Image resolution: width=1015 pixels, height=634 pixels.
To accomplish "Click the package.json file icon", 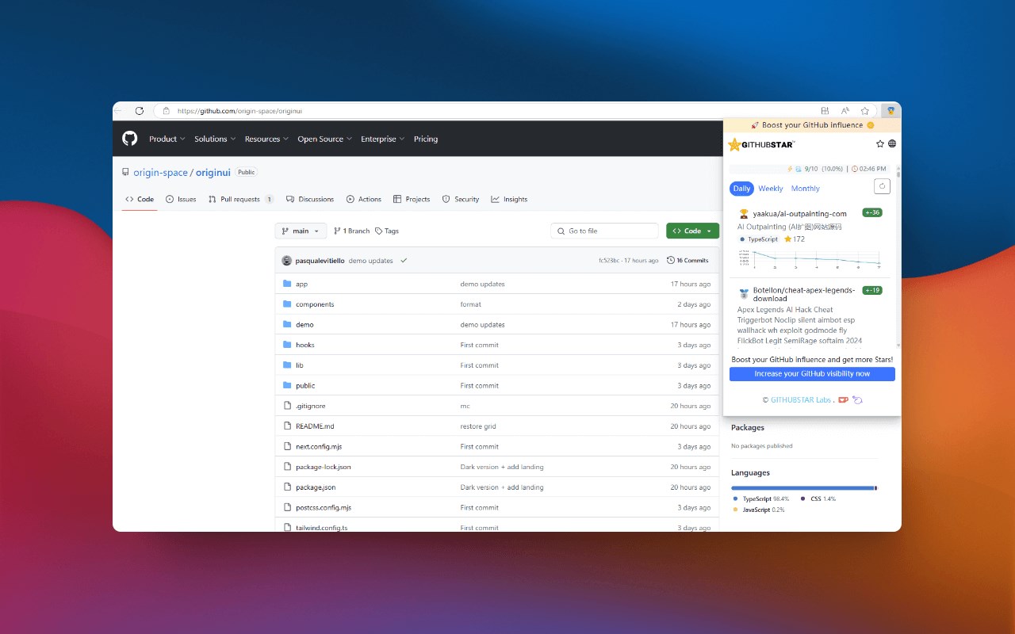I will point(287,487).
